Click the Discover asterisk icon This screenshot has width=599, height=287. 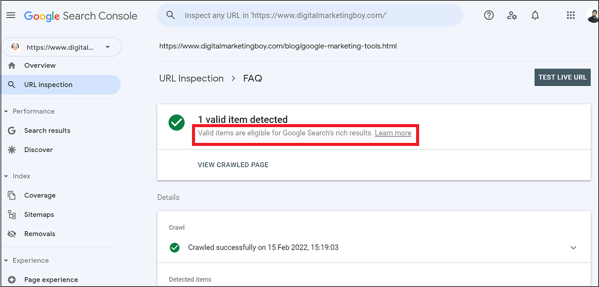tap(12, 150)
